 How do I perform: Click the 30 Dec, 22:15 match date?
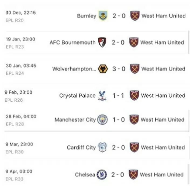[x=21, y=13]
